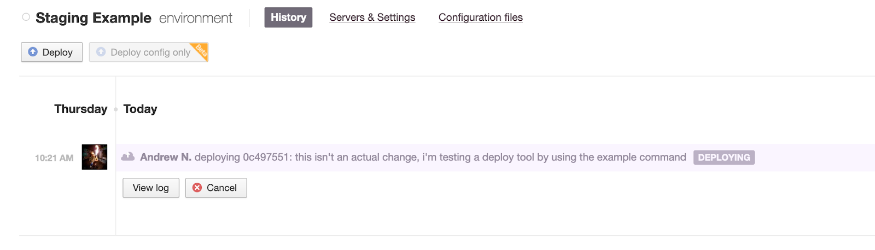
Task: Open the deployment log with View log
Action: click(150, 188)
